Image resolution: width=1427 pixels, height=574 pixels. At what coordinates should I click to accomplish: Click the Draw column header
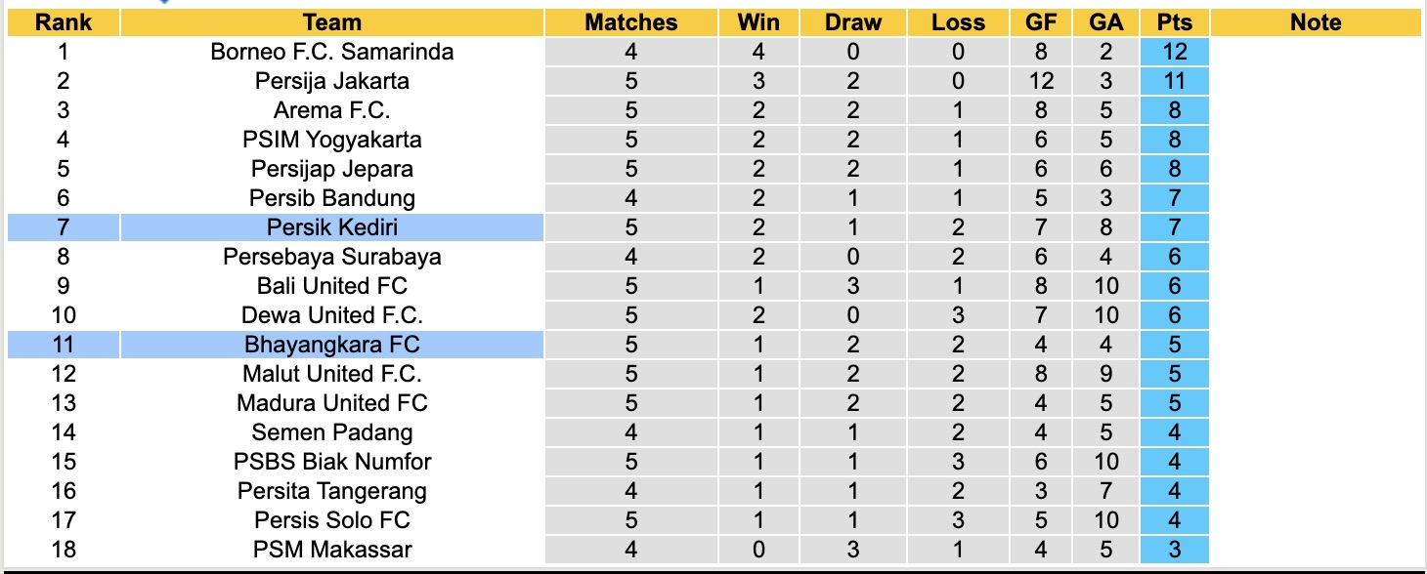852,22
